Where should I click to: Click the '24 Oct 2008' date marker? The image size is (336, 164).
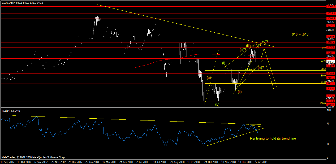click(x=211, y=161)
